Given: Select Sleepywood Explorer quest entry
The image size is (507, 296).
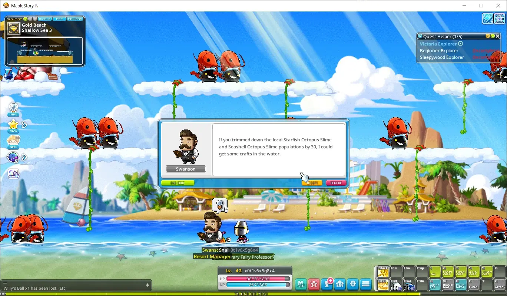Looking at the screenshot, I should click(442, 57).
